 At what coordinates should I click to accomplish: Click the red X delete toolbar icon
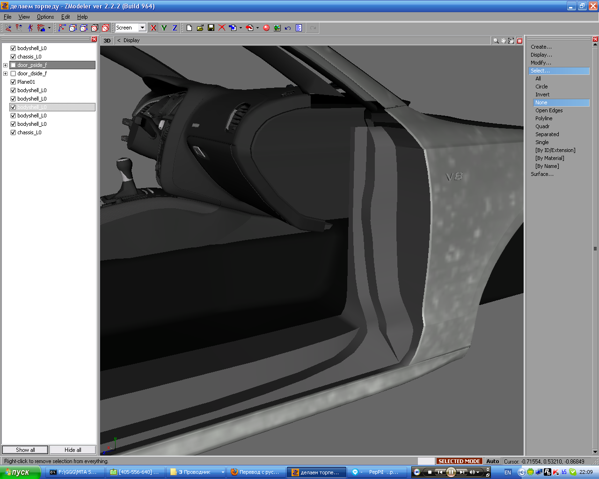222,28
